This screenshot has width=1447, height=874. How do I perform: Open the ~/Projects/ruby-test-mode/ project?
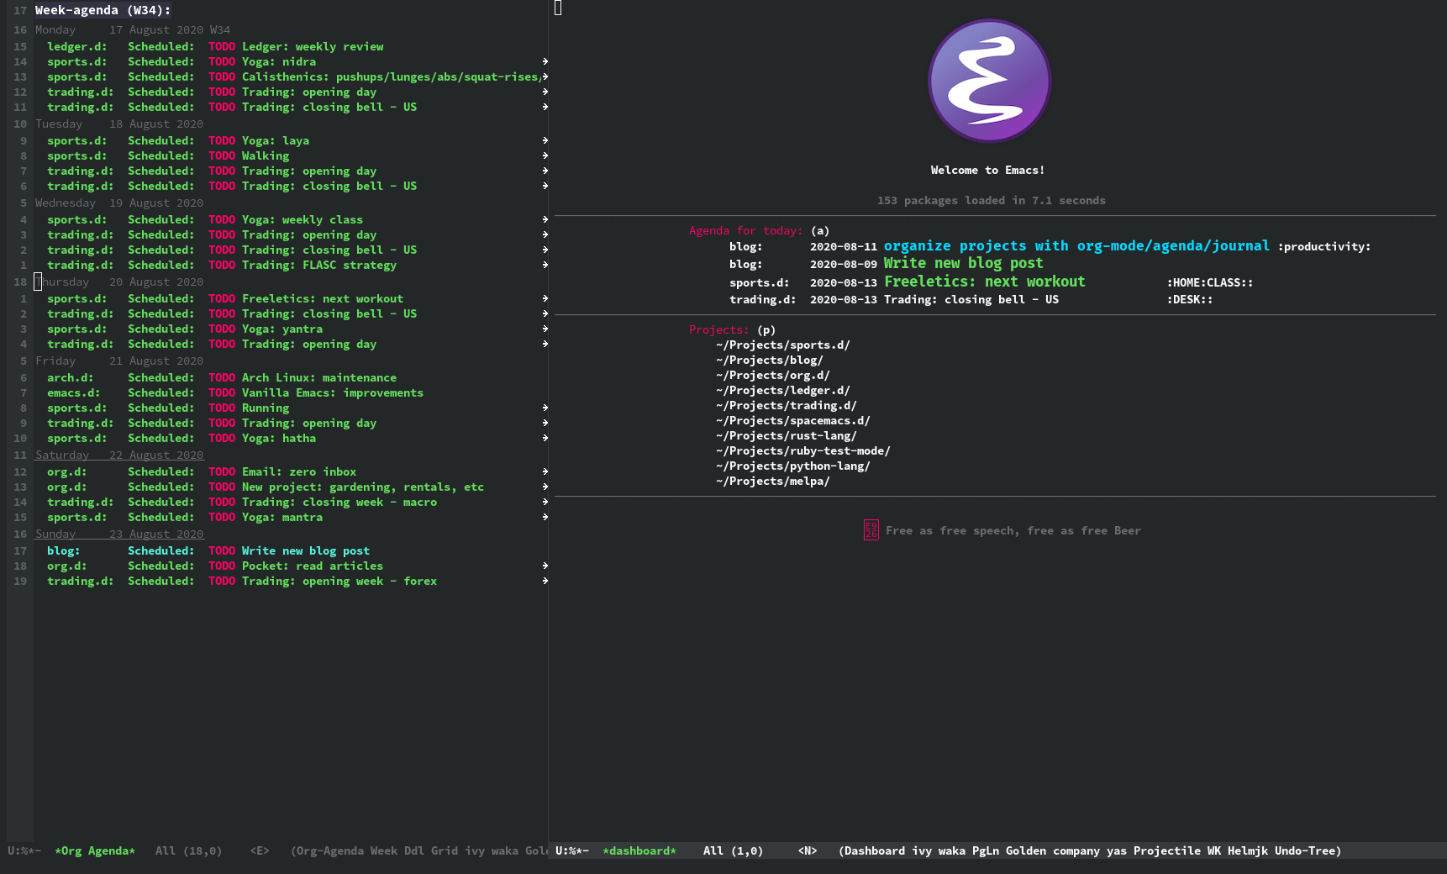803,450
